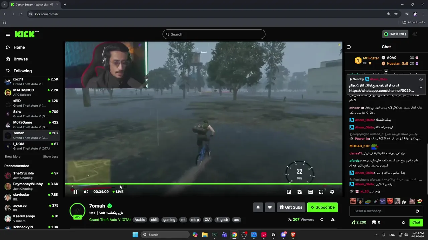This screenshot has width=428, height=240.
Task: Hide the pinned message eye icon
Action: click(421, 79)
